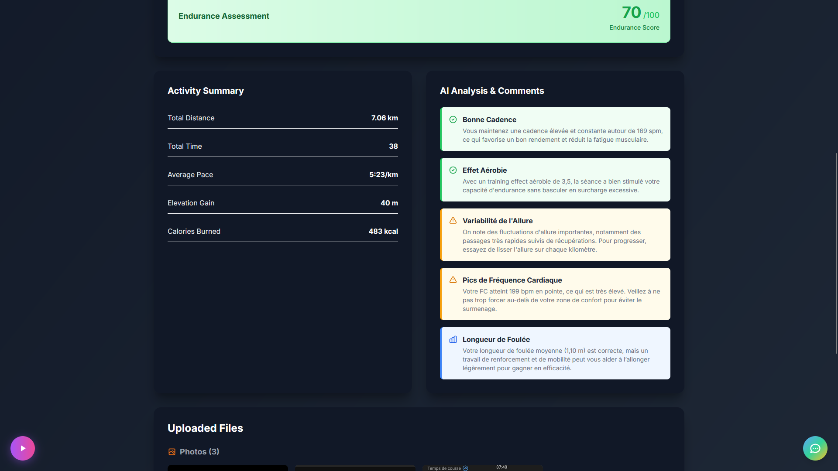Open the first uploaded photo thumbnail
Screen dimensions: 838x471
pos(227,468)
